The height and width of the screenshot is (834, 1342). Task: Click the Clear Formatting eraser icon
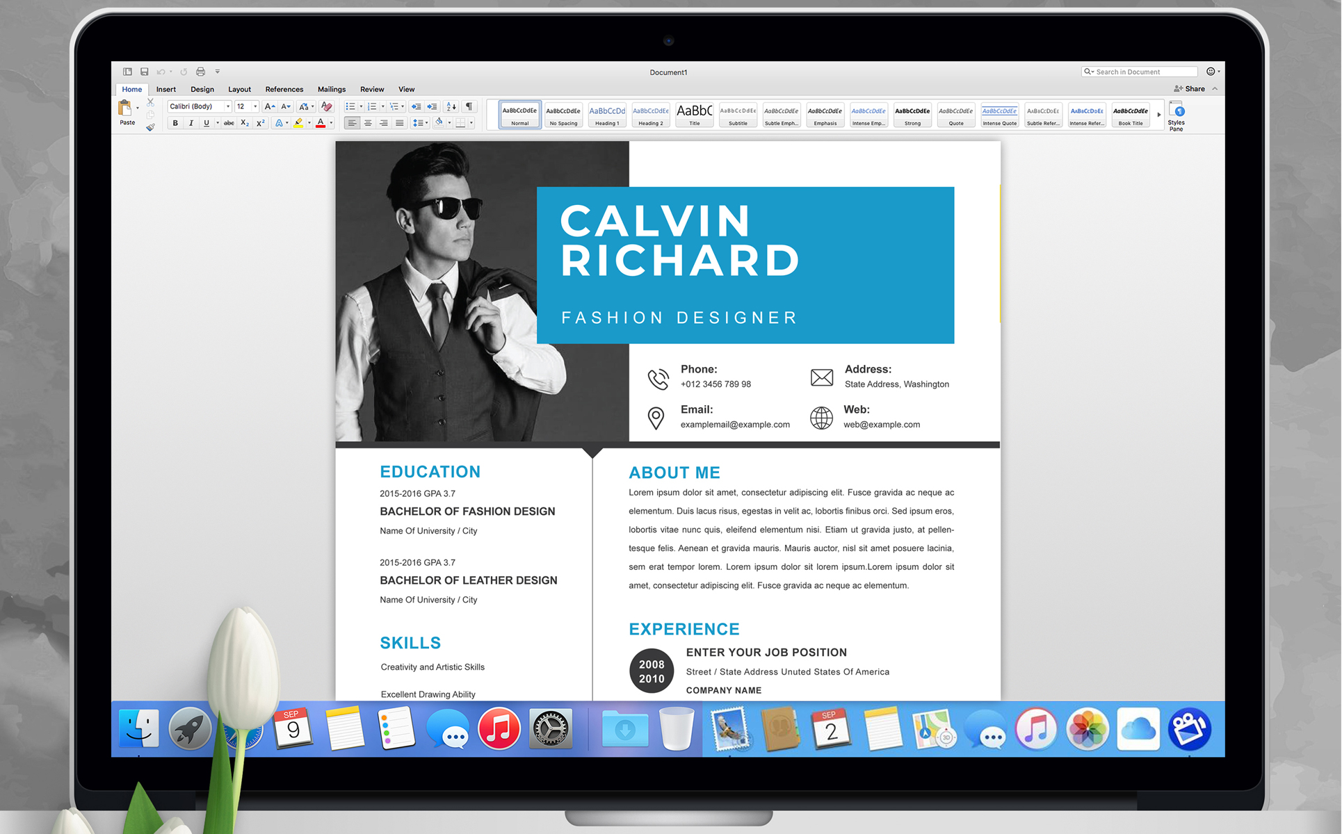point(327,106)
